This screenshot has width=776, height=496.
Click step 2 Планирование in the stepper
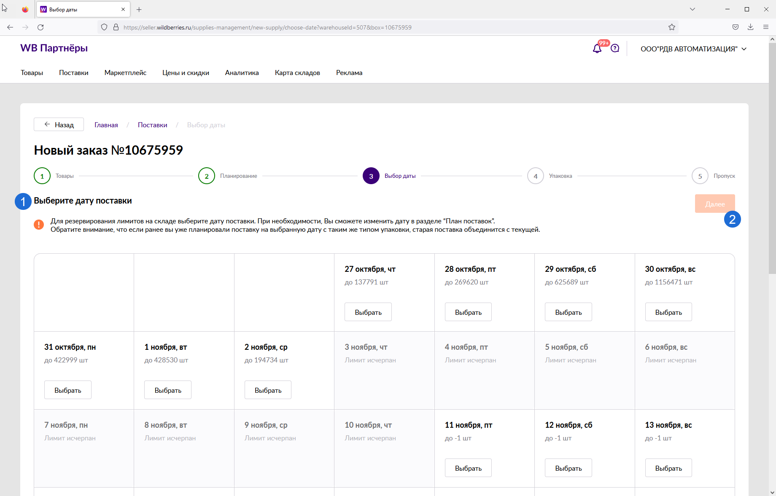(x=207, y=176)
